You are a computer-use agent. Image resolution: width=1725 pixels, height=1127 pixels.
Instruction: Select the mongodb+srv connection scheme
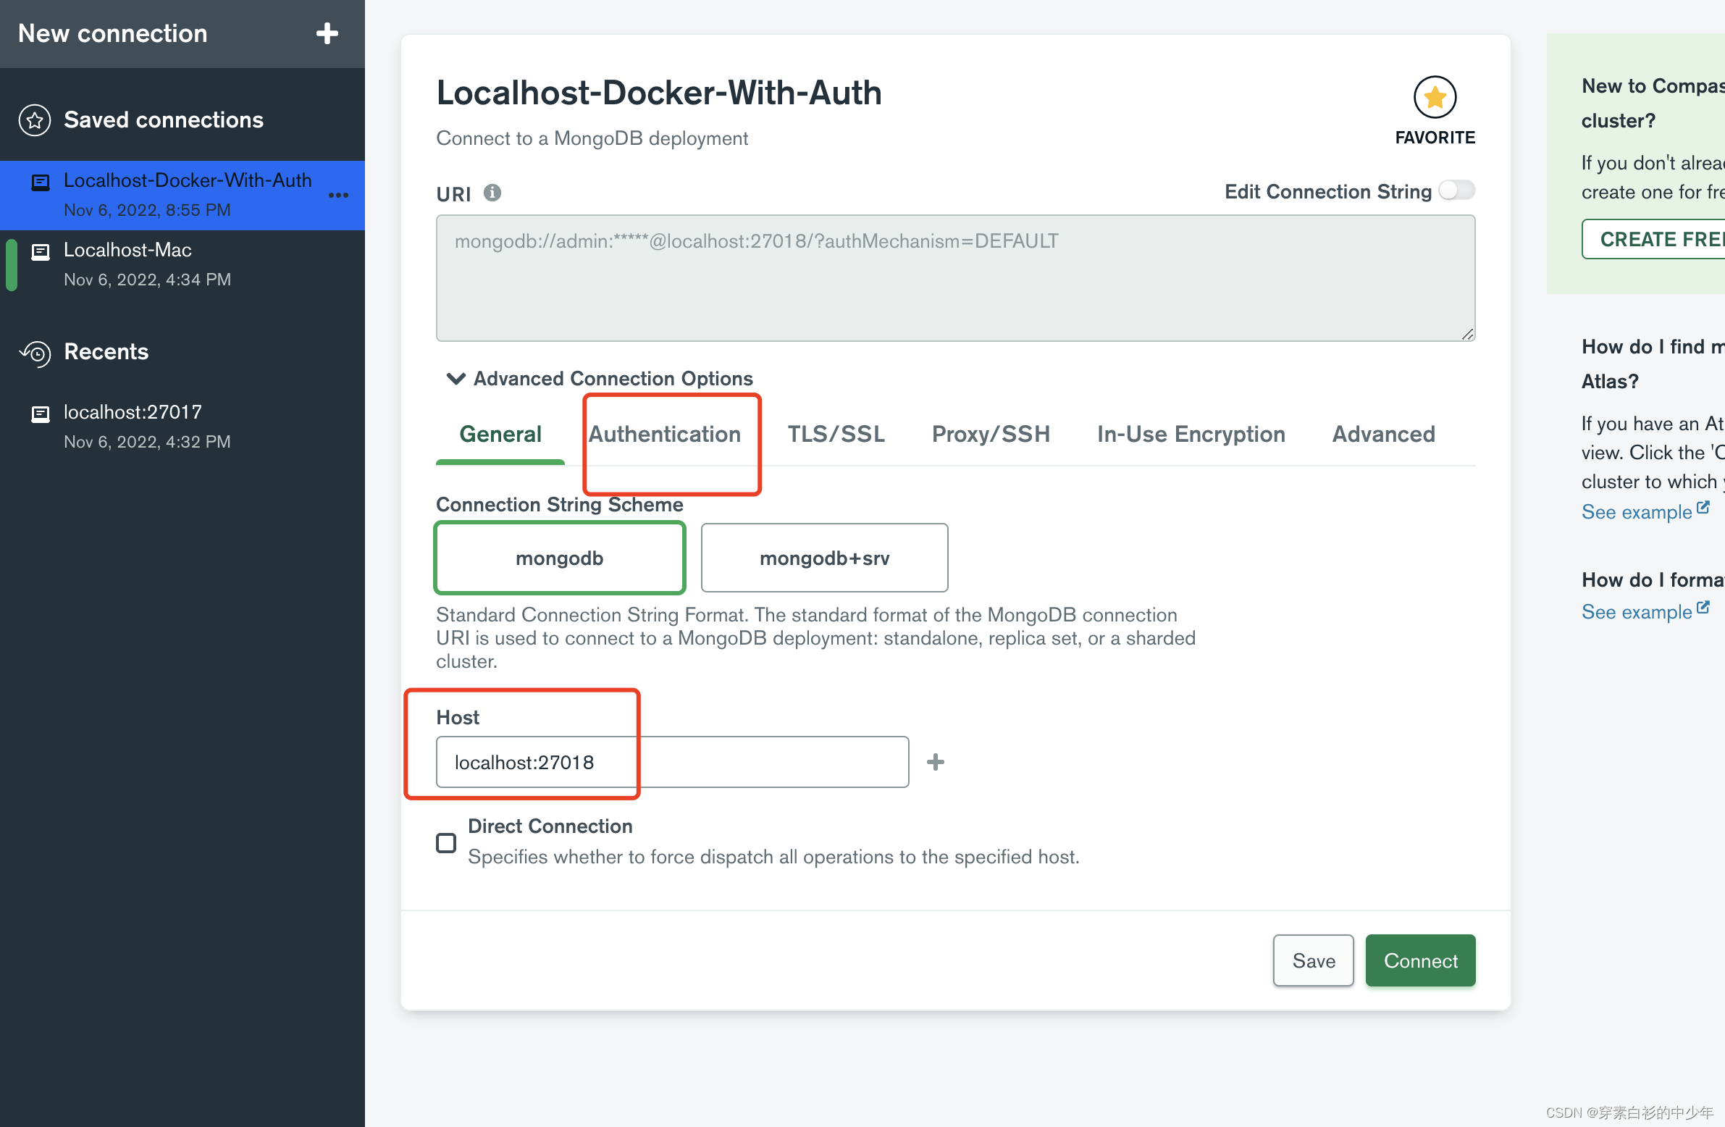click(x=824, y=558)
